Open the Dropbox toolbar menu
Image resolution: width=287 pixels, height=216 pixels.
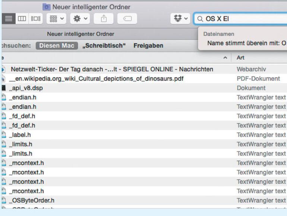180,19
